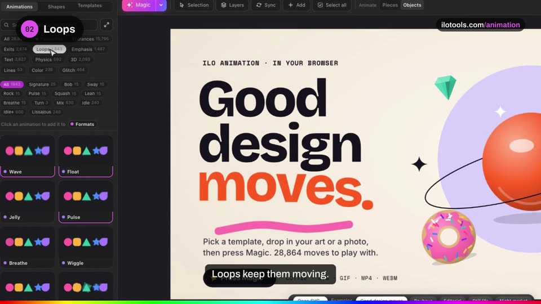Select the Squash subcategory chip
541x304 pixels.
pos(65,93)
